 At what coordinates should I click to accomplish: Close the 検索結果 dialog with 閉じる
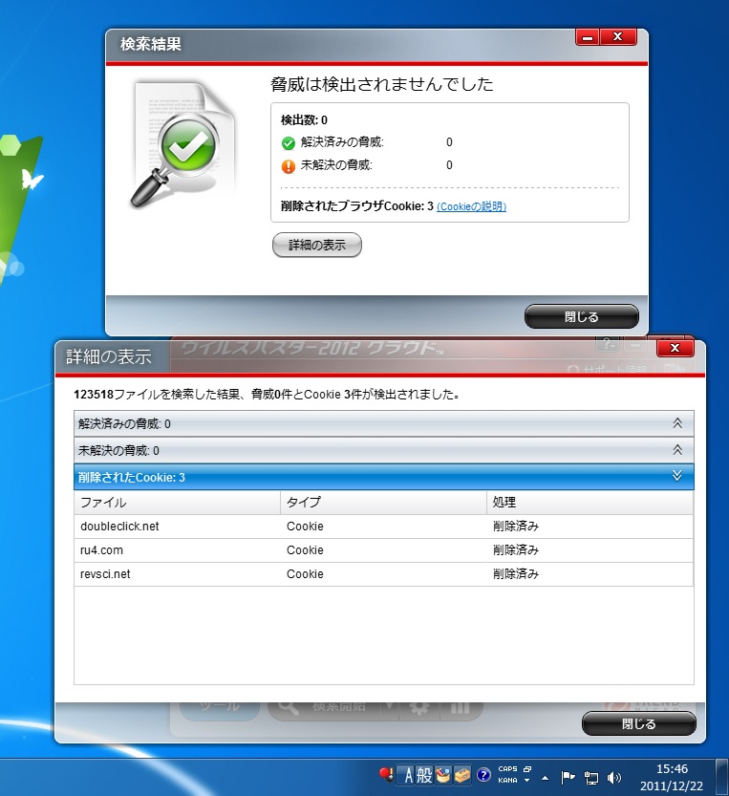581,317
